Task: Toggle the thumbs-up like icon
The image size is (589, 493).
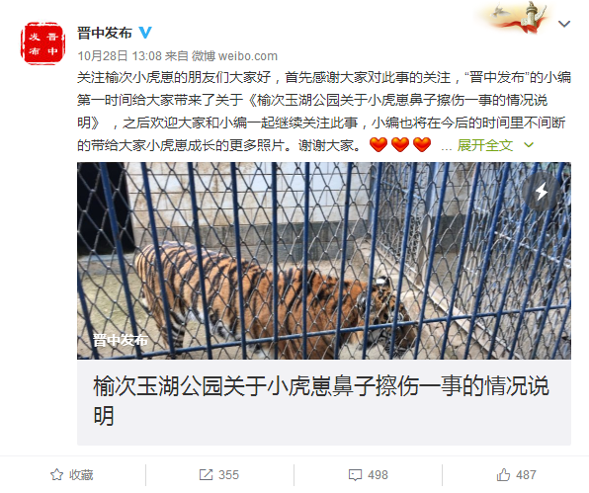Action: click(503, 475)
